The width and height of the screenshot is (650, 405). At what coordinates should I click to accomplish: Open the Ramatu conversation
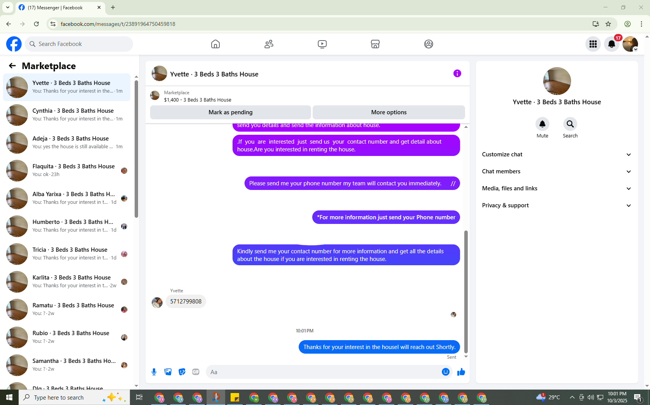(67, 310)
